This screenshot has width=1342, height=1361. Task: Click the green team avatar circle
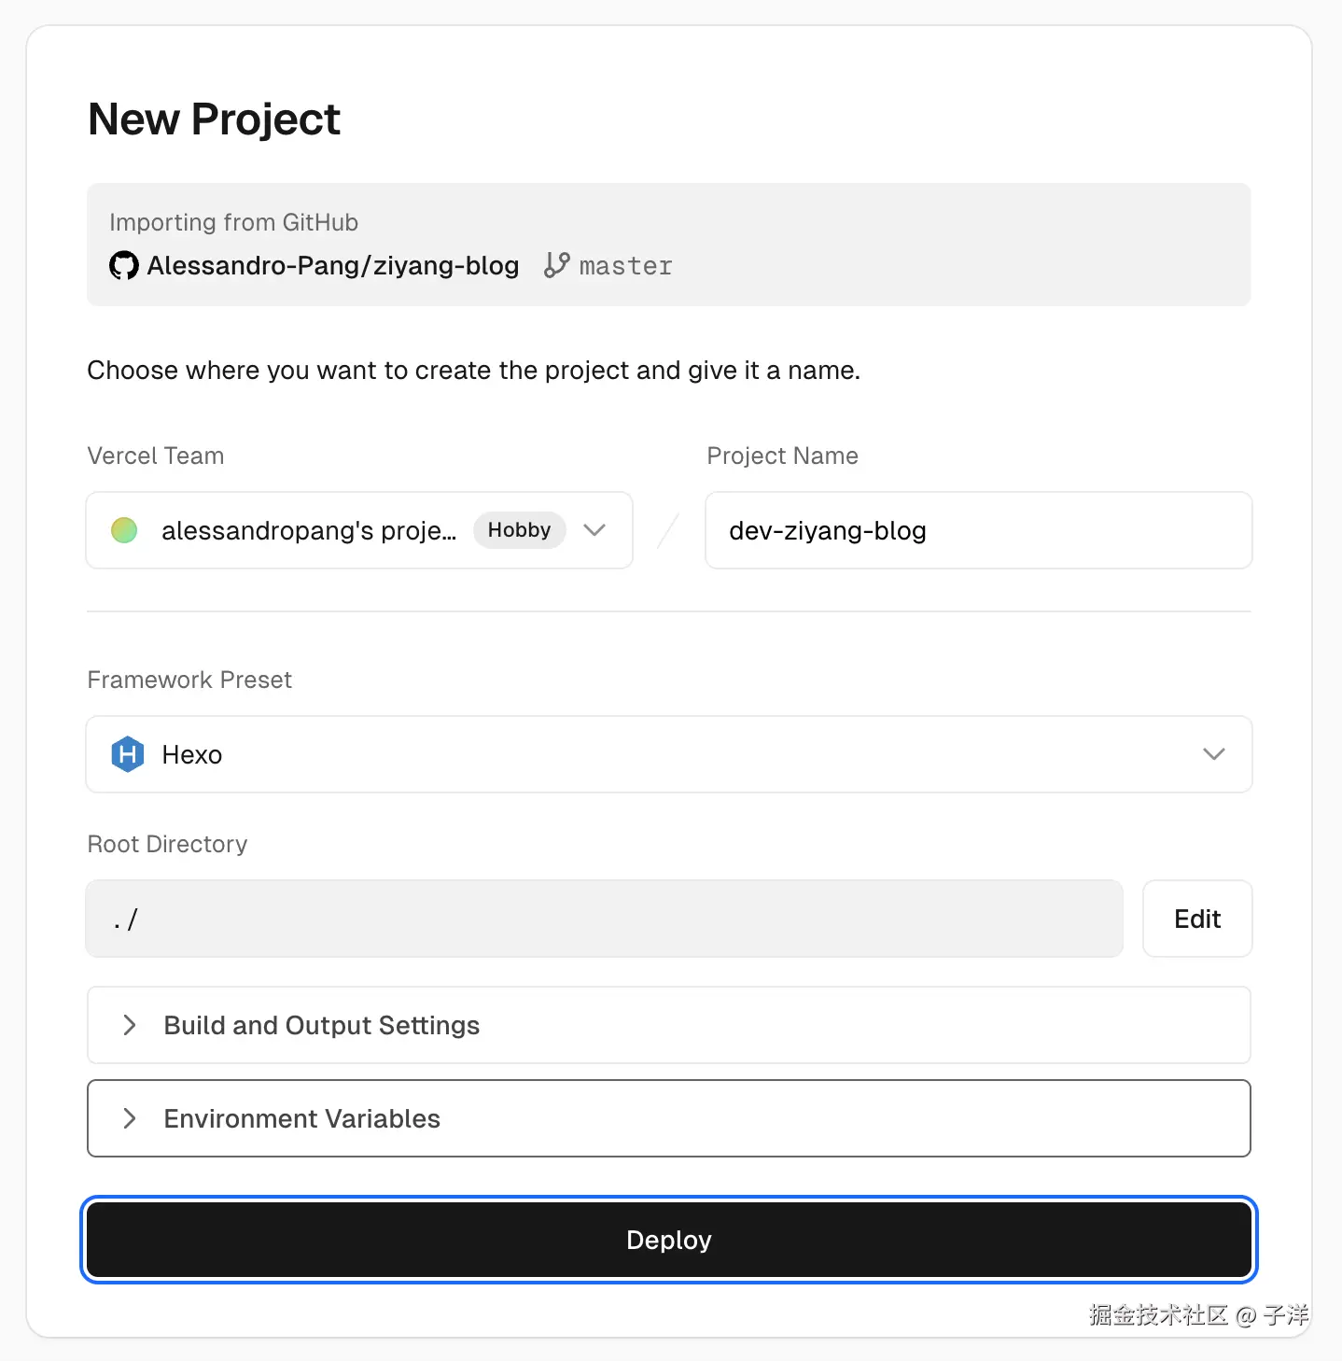[x=124, y=530]
